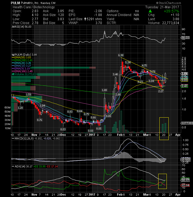Image resolution: width=193 pixels, height=197 pixels.
Task: Click the +DI 33.99 label
Action: tap(39, 166)
